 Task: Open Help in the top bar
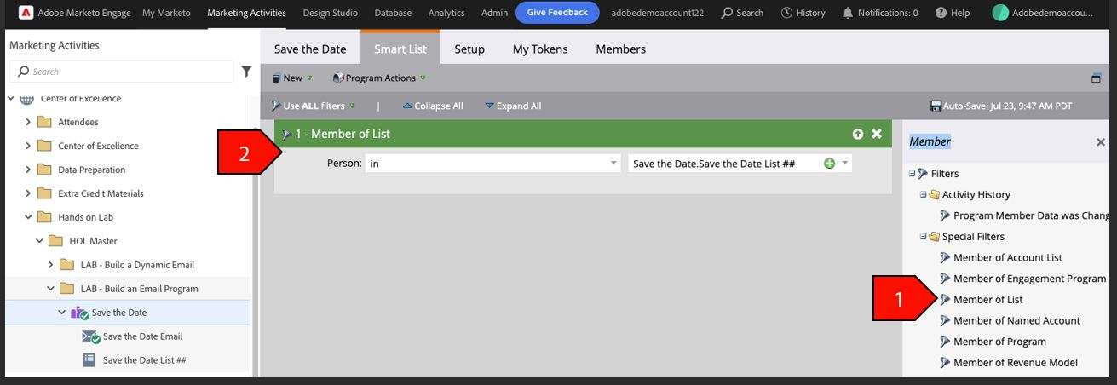click(941, 13)
